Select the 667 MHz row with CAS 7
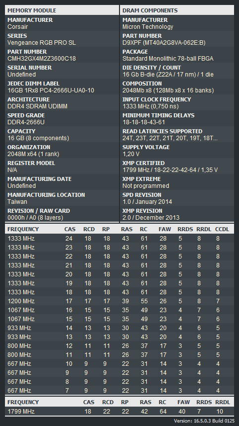Viewport: 239px width, 426px height. click(x=119, y=391)
